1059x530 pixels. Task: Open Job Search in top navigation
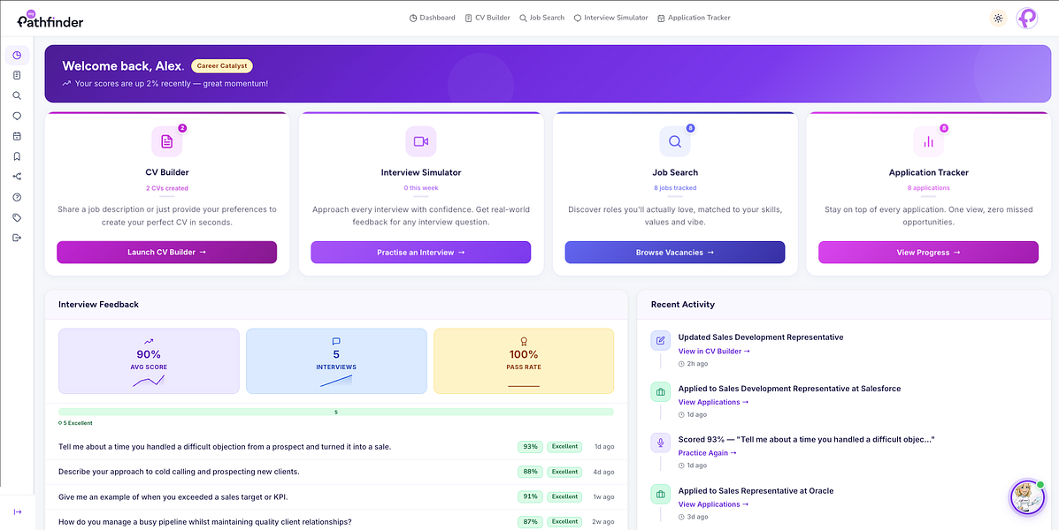541,18
